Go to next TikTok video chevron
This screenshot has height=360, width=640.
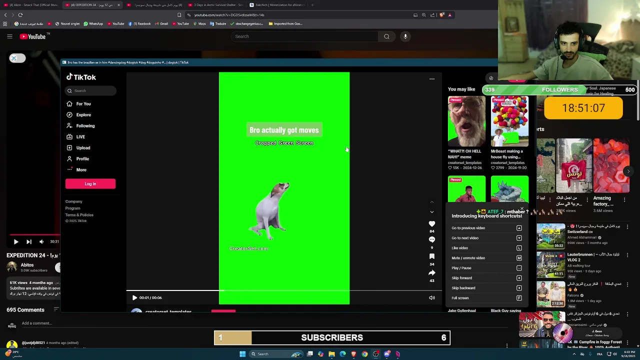coord(432,211)
